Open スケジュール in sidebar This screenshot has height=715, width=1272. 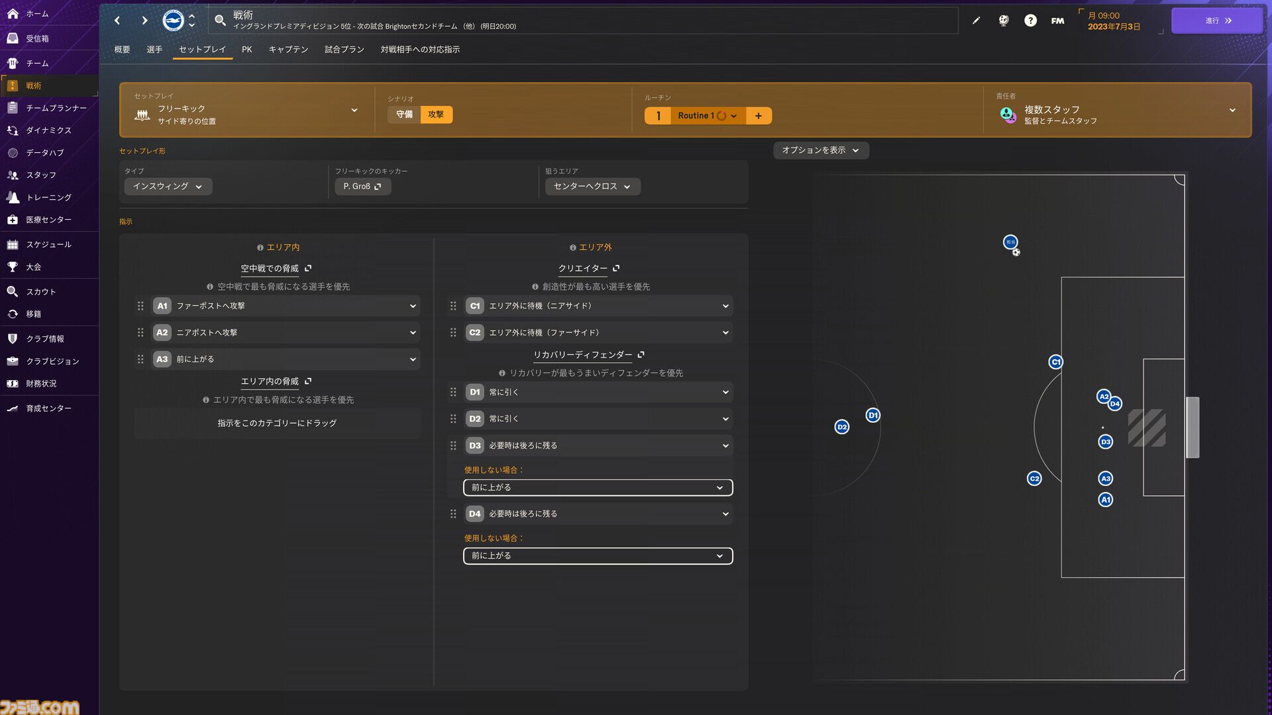pyautogui.click(x=48, y=244)
